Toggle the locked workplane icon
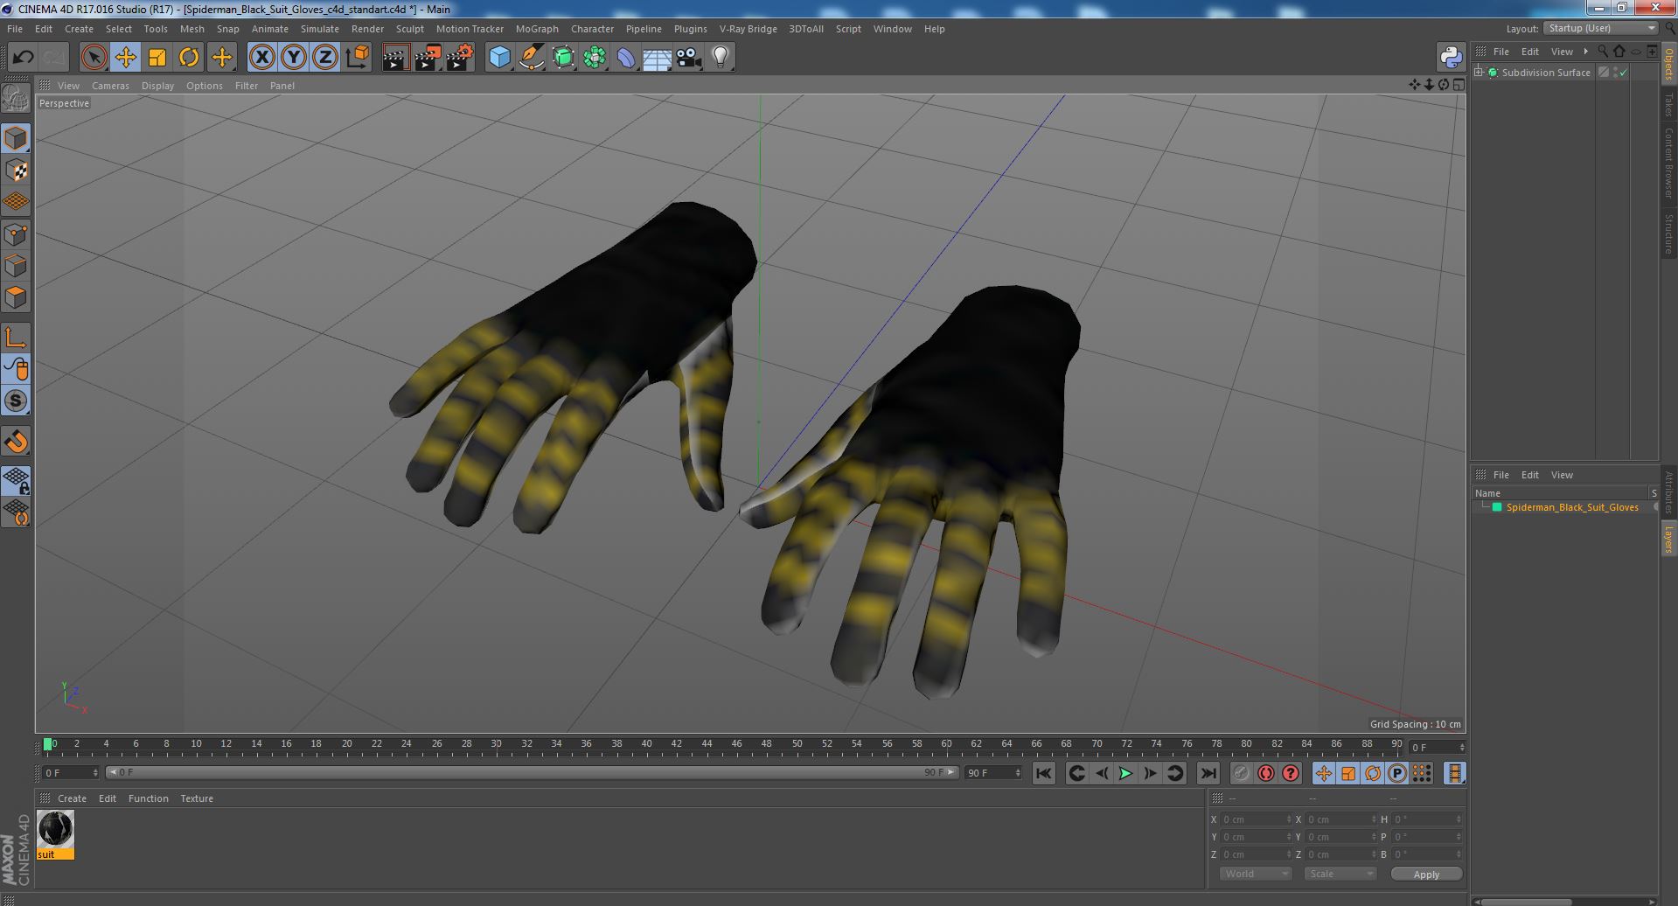The height and width of the screenshot is (906, 1678). tap(16, 481)
